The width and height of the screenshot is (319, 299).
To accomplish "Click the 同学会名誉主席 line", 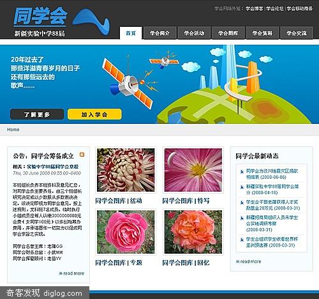I will pos(38,247).
